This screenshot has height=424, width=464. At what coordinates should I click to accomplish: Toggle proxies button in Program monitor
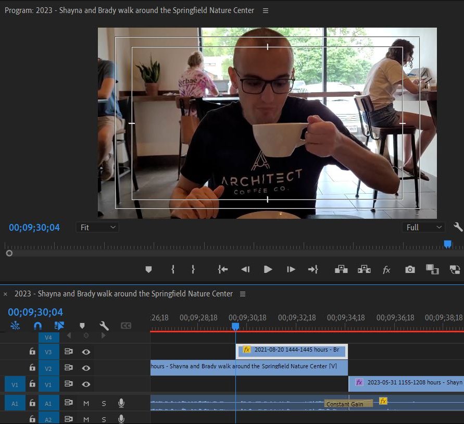click(x=455, y=269)
